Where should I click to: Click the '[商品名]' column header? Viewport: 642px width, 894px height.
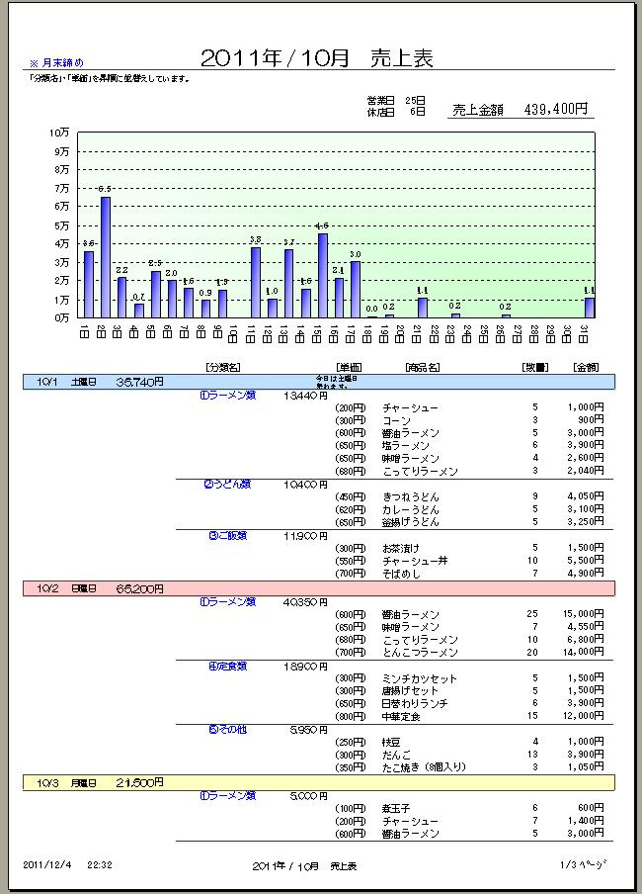tap(423, 368)
